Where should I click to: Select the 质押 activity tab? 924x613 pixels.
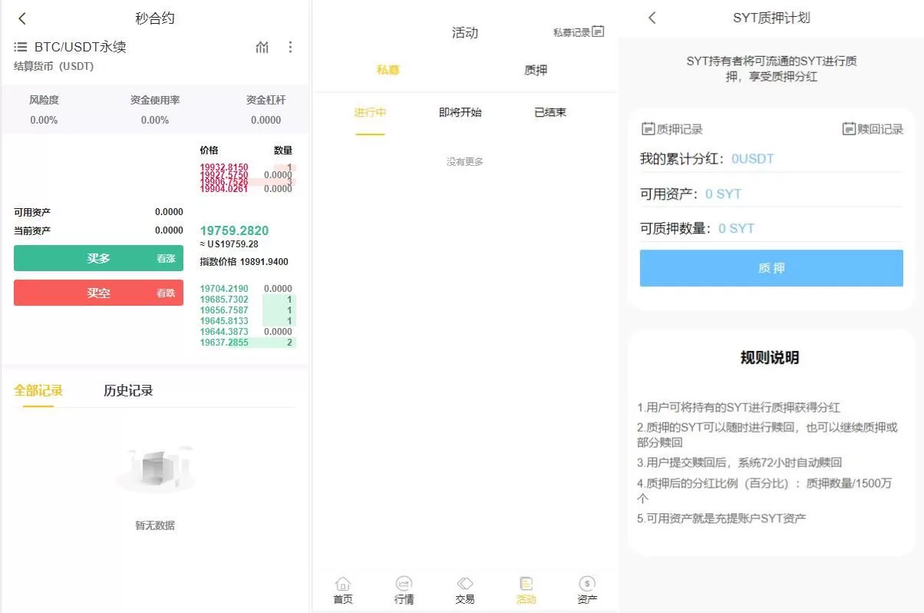coord(536,71)
